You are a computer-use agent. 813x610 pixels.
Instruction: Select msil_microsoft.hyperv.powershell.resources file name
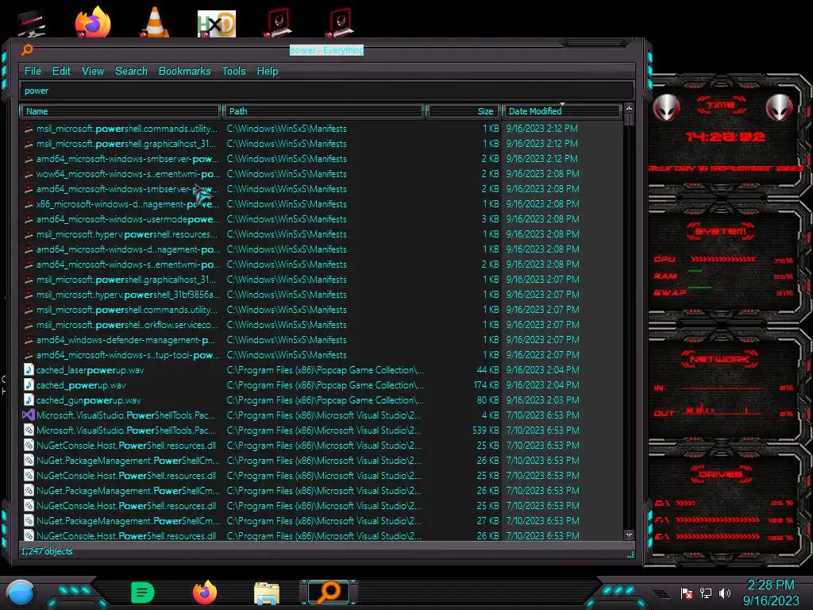(x=127, y=234)
